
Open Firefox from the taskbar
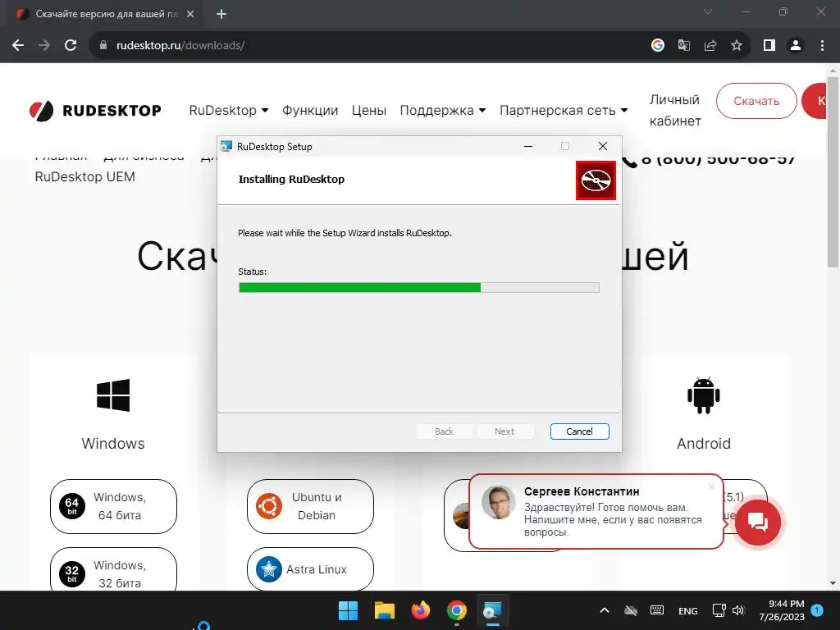point(421,610)
